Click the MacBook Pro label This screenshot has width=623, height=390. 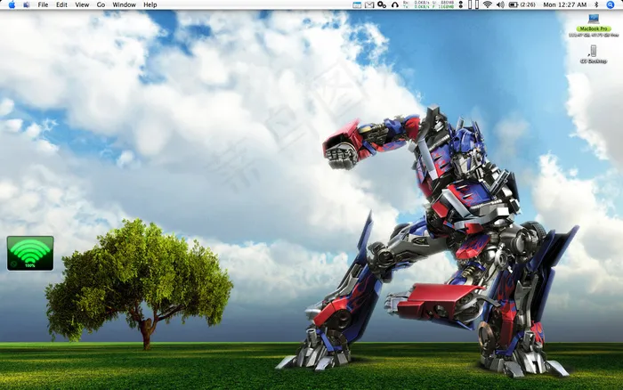594,28
